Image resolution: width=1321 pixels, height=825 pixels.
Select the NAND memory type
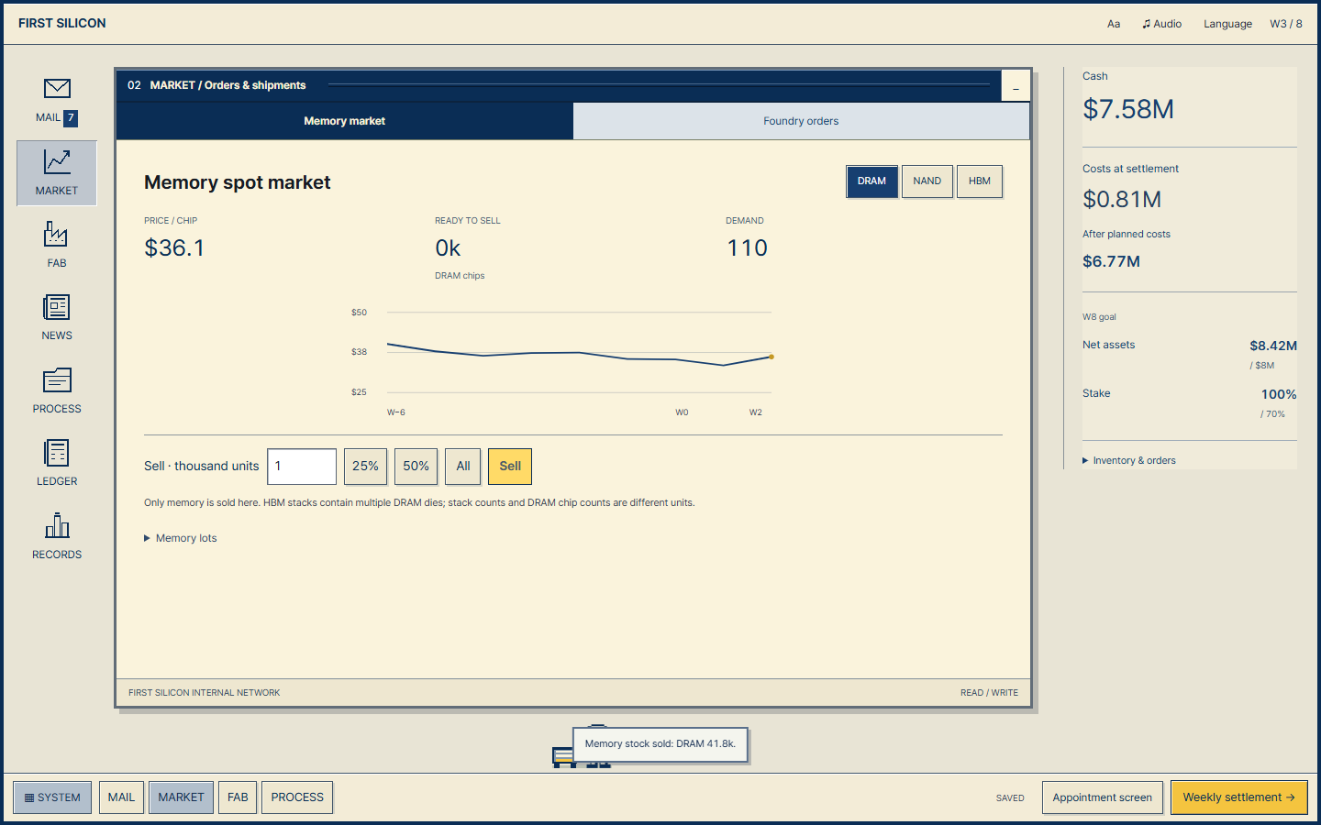[927, 181]
